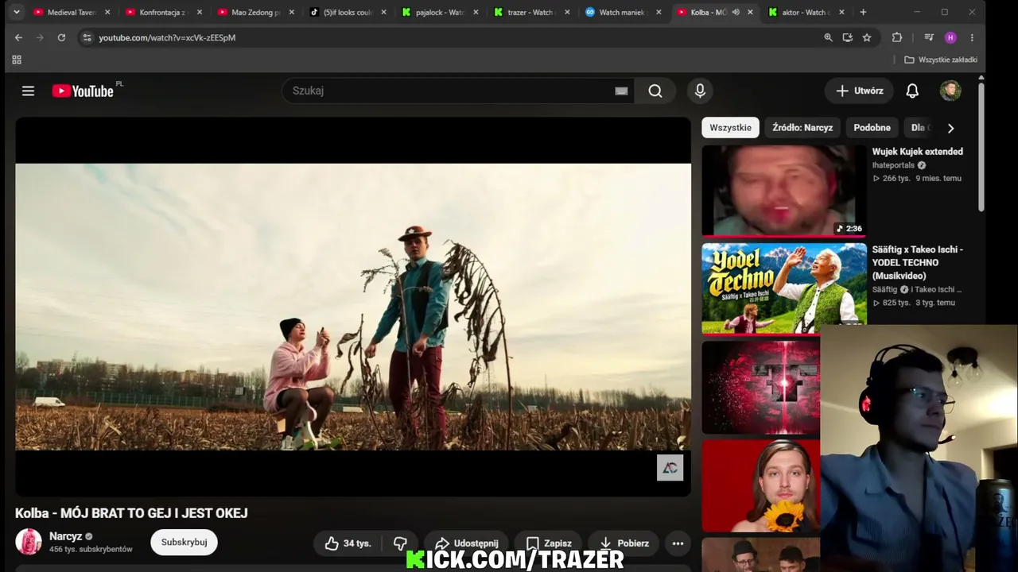Image resolution: width=1018 pixels, height=572 pixels.
Task: Open more actions ellipsis below video
Action: click(678, 543)
